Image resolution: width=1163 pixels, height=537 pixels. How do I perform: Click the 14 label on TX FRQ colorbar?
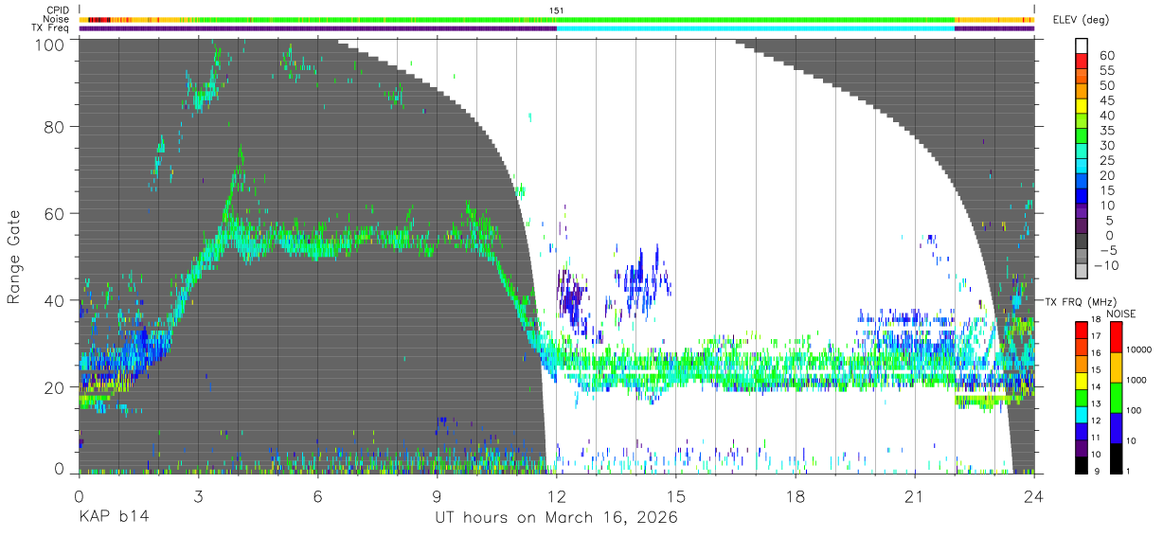pyautogui.click(x=1095, y=386)
